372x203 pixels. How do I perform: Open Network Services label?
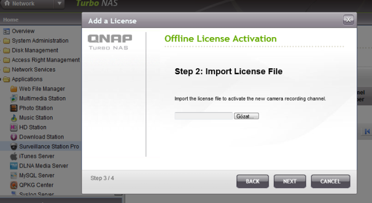point(33,69)
